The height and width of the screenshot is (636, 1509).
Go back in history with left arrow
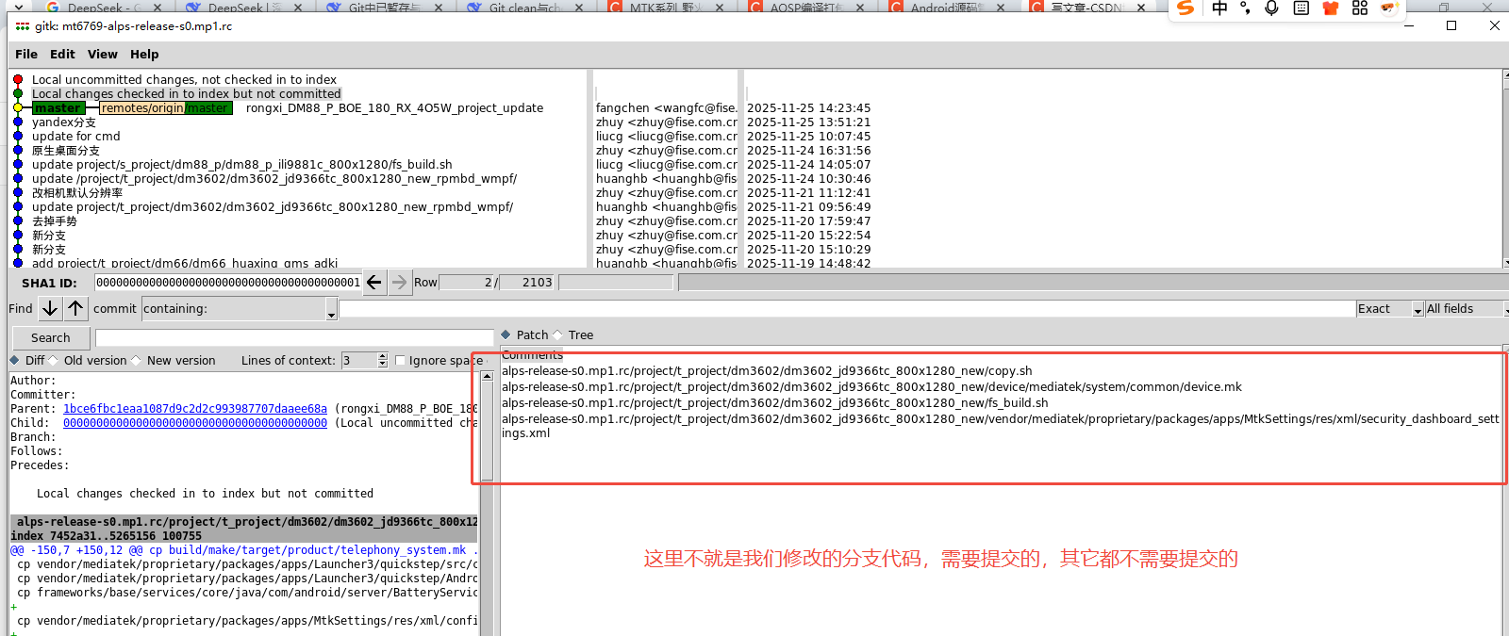374,282
